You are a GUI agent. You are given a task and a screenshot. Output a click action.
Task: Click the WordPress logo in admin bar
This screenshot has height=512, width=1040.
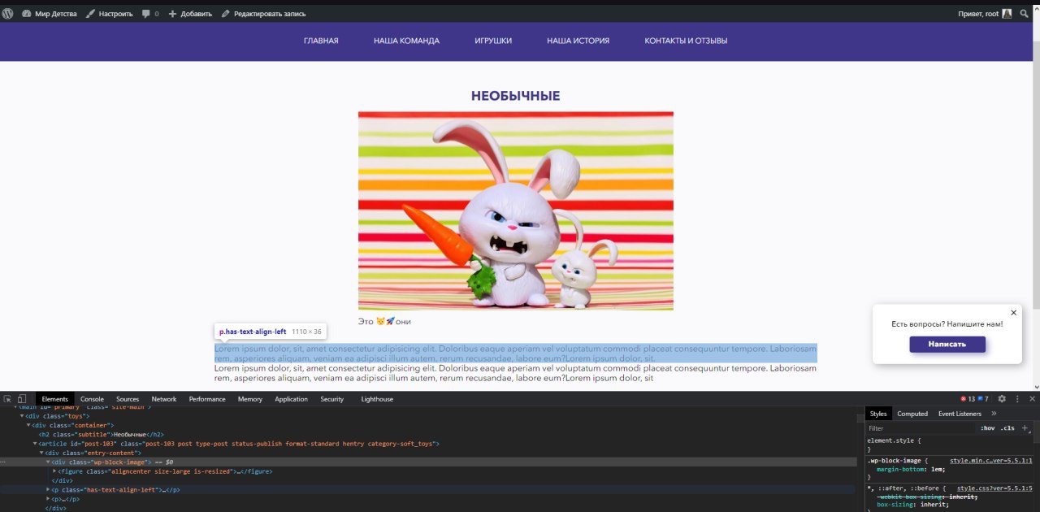[x=8, y=14]
